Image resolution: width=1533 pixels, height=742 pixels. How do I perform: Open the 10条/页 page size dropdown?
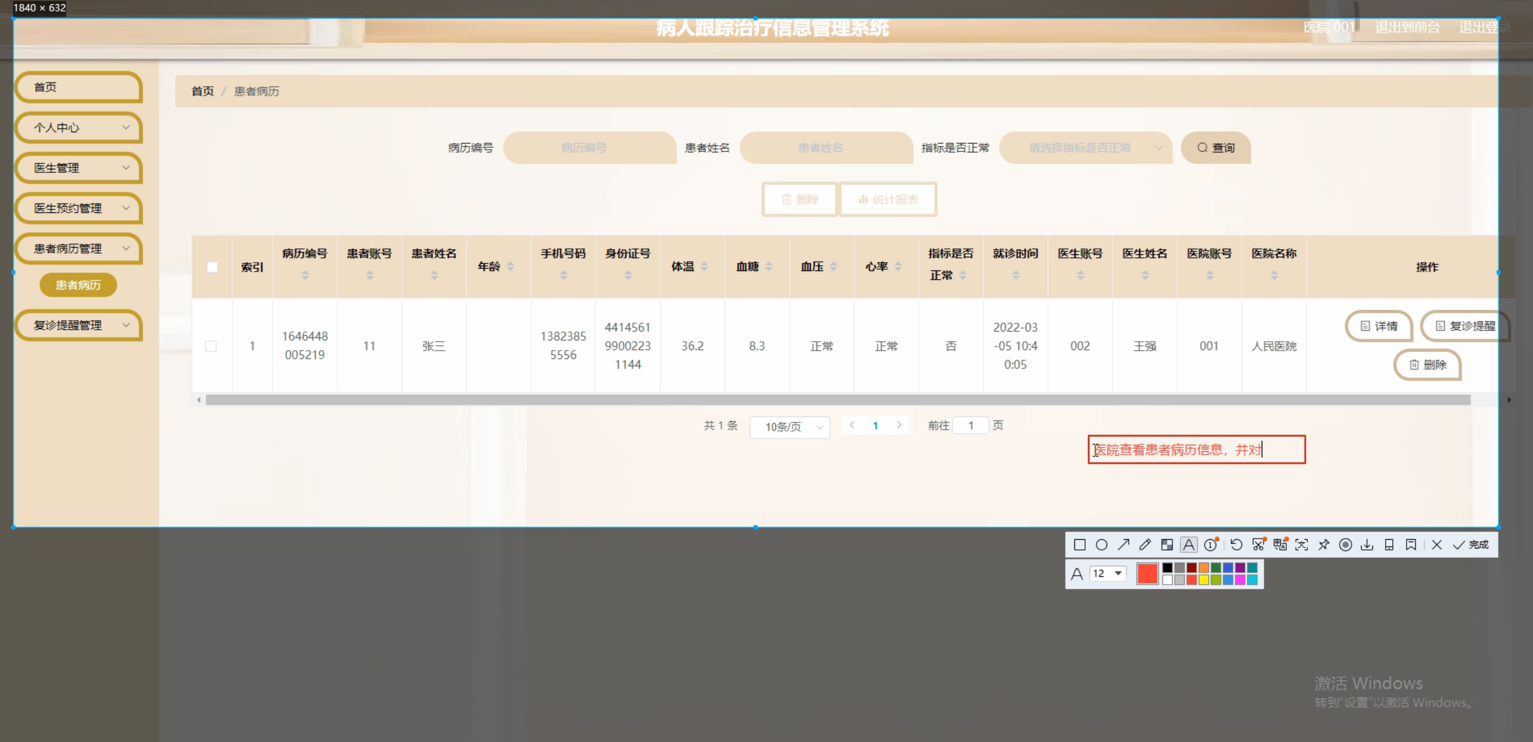point(789,427)
